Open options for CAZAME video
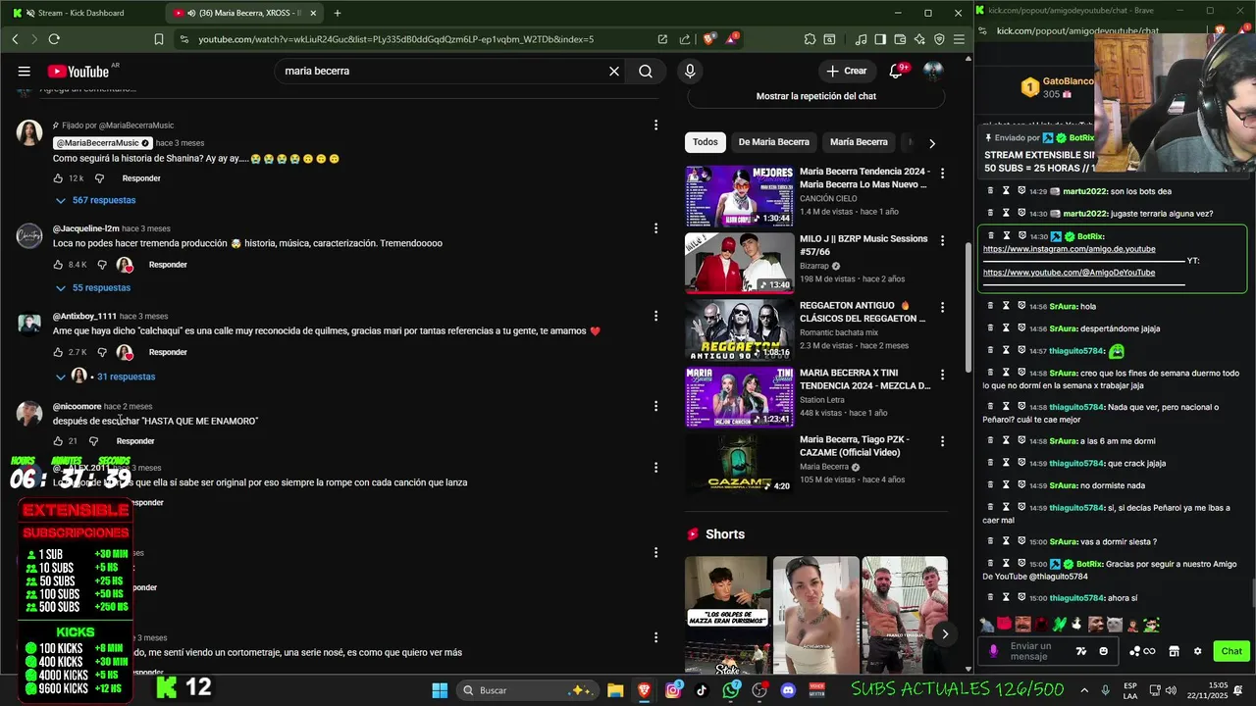 pos(943,441)
